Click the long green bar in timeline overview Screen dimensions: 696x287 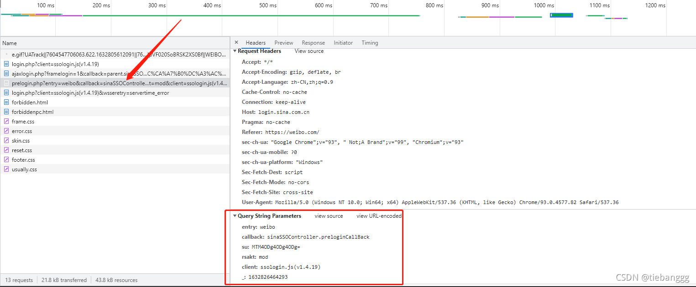251,15
